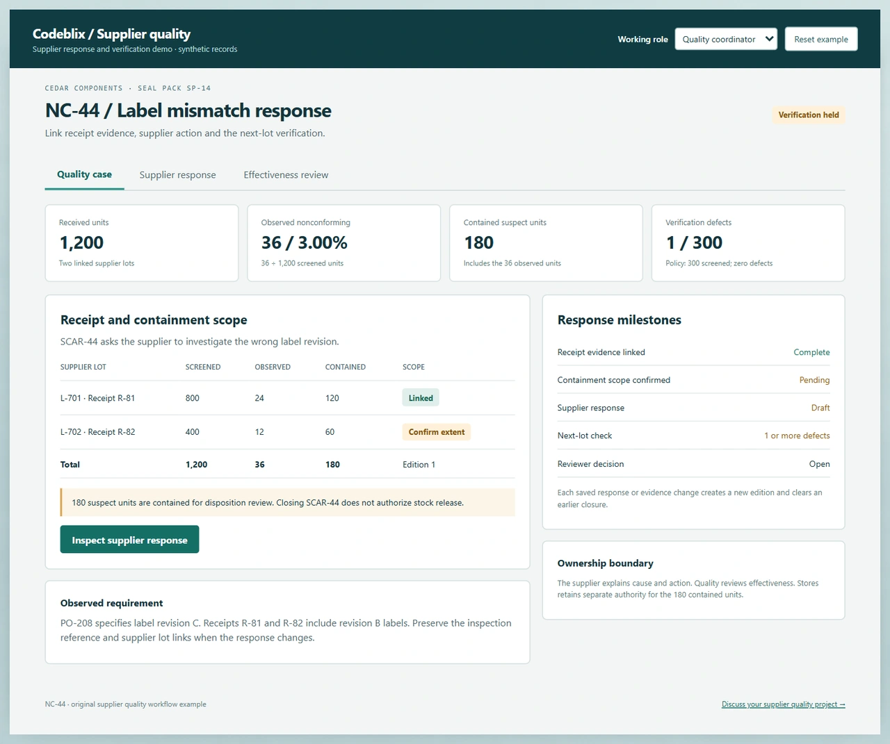890x744 pixels.
Task: Click the Receipt and containment scope heading
Action: 154,320
